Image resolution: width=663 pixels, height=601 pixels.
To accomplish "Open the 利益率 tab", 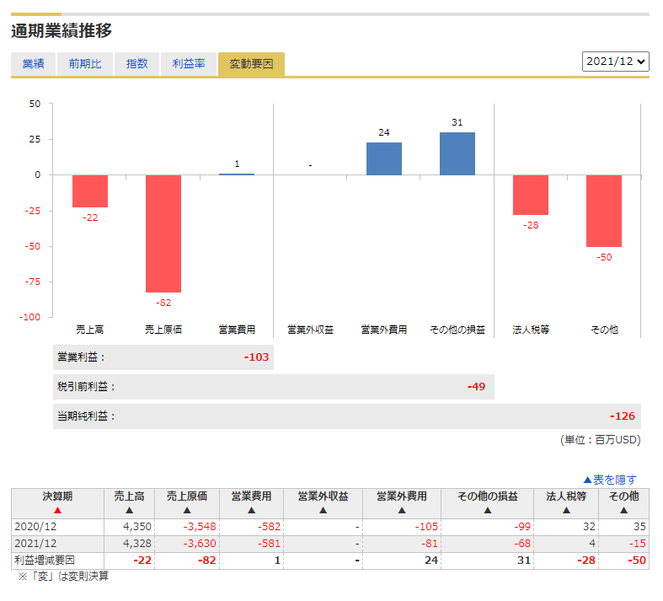I will pos(189,64).
